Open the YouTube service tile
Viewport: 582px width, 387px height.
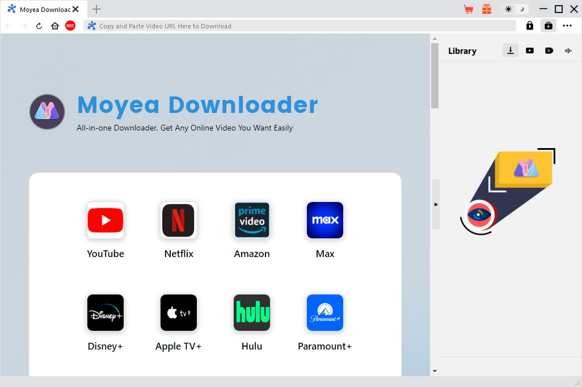tap(106, 220)
